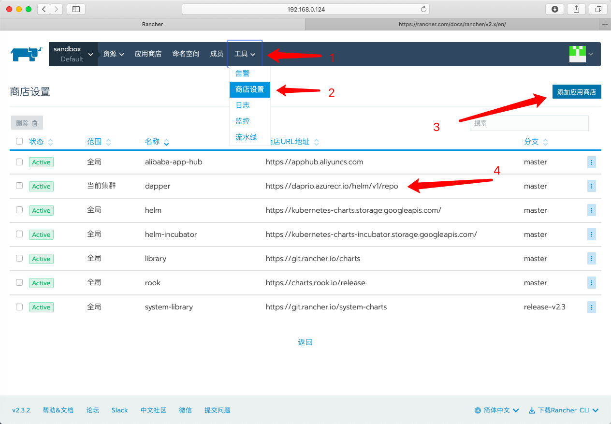Image resolution: width=611 pixels, height=424 pixels.
Task: Select 日志 from tools menu
Action: pos(250,105)
